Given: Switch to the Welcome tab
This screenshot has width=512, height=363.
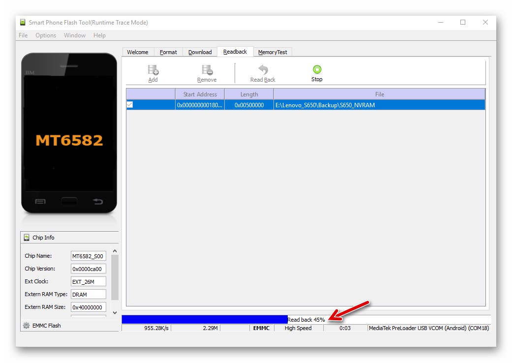Looking at the screenshot, I should (138, 52).
